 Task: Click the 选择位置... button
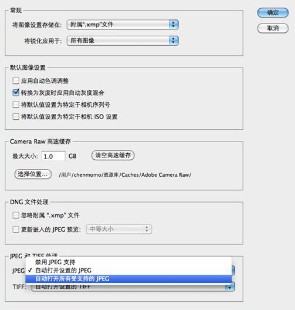click(33, 174)
